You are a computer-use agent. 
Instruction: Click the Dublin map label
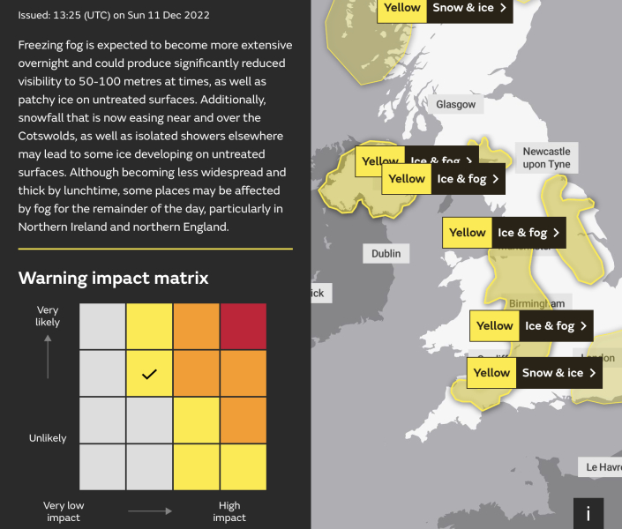point(386,254)
